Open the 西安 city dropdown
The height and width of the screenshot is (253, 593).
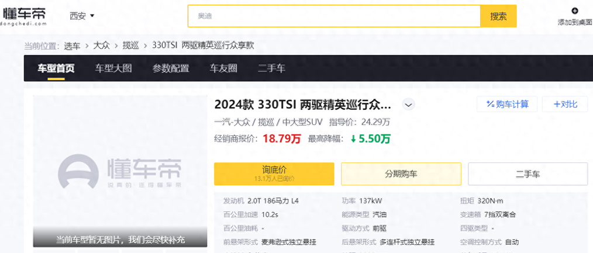(x=82, y=16)
